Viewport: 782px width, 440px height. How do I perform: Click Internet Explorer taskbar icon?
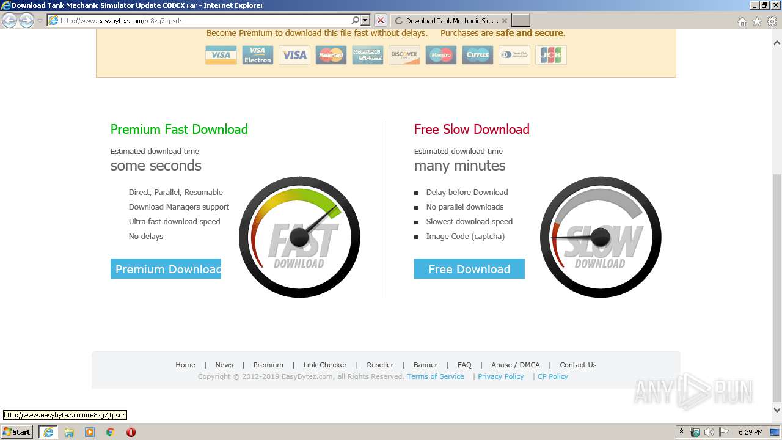point(48,432)
